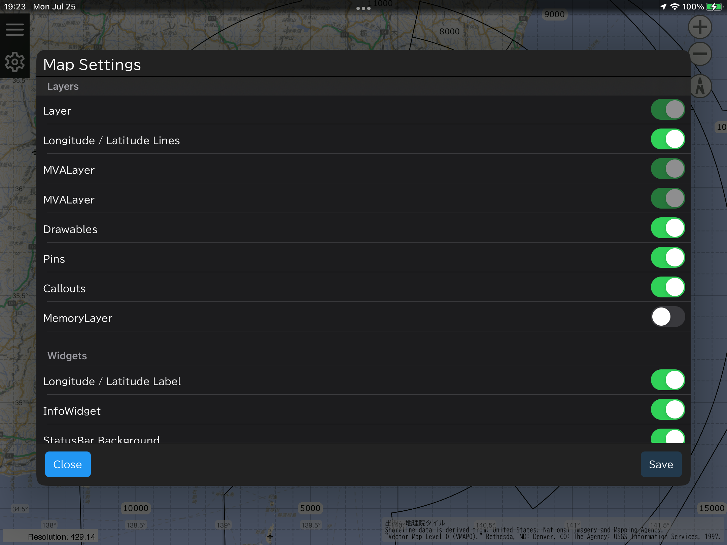Select the Widgets section header
This screenshot has width=727, height=545.
tap(67, 356)
